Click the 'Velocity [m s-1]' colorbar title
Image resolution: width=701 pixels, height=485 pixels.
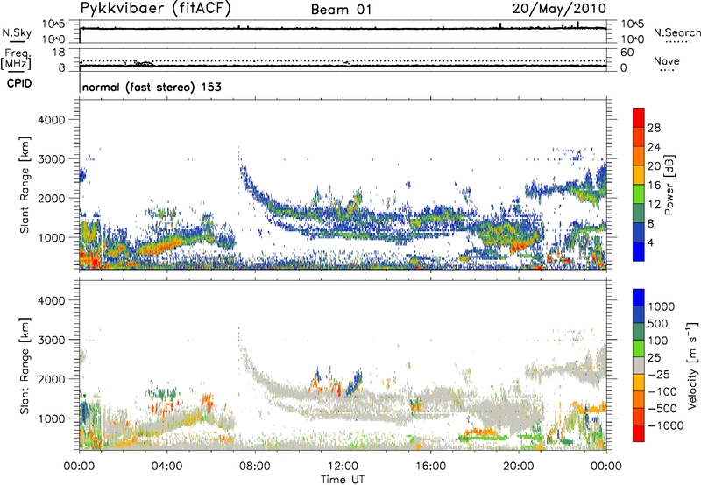click(x=692, y=365)
